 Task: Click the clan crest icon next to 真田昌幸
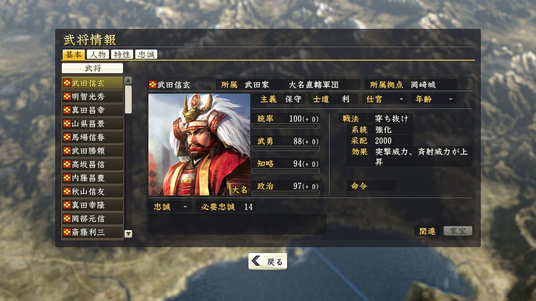pyautogui.click(x=67, y=110)
